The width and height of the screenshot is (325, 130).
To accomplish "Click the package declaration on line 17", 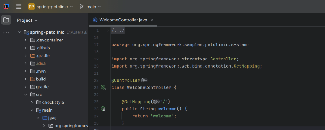I will point(180,45).
